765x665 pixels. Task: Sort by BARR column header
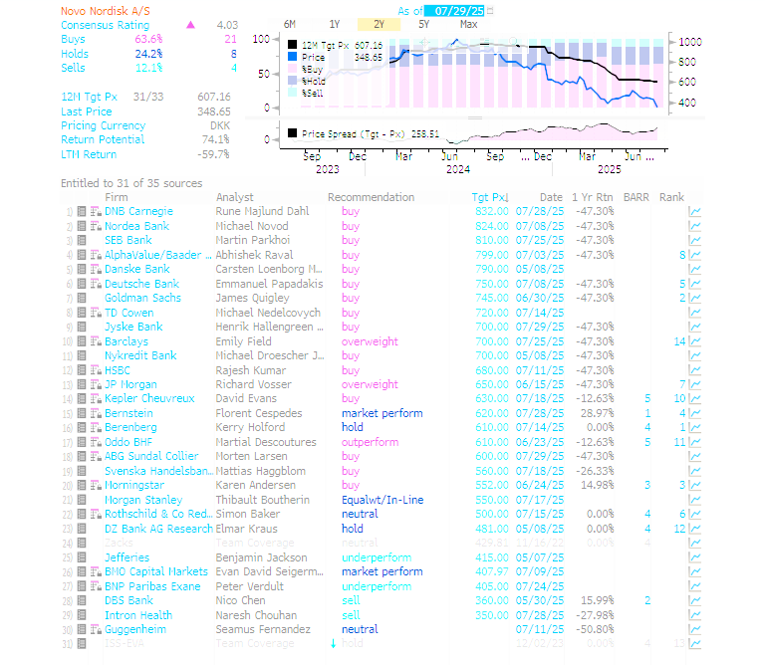tap(637, 197)
